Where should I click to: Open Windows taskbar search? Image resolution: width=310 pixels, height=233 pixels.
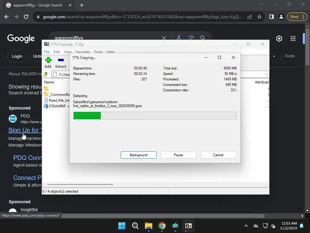[135, 226]
